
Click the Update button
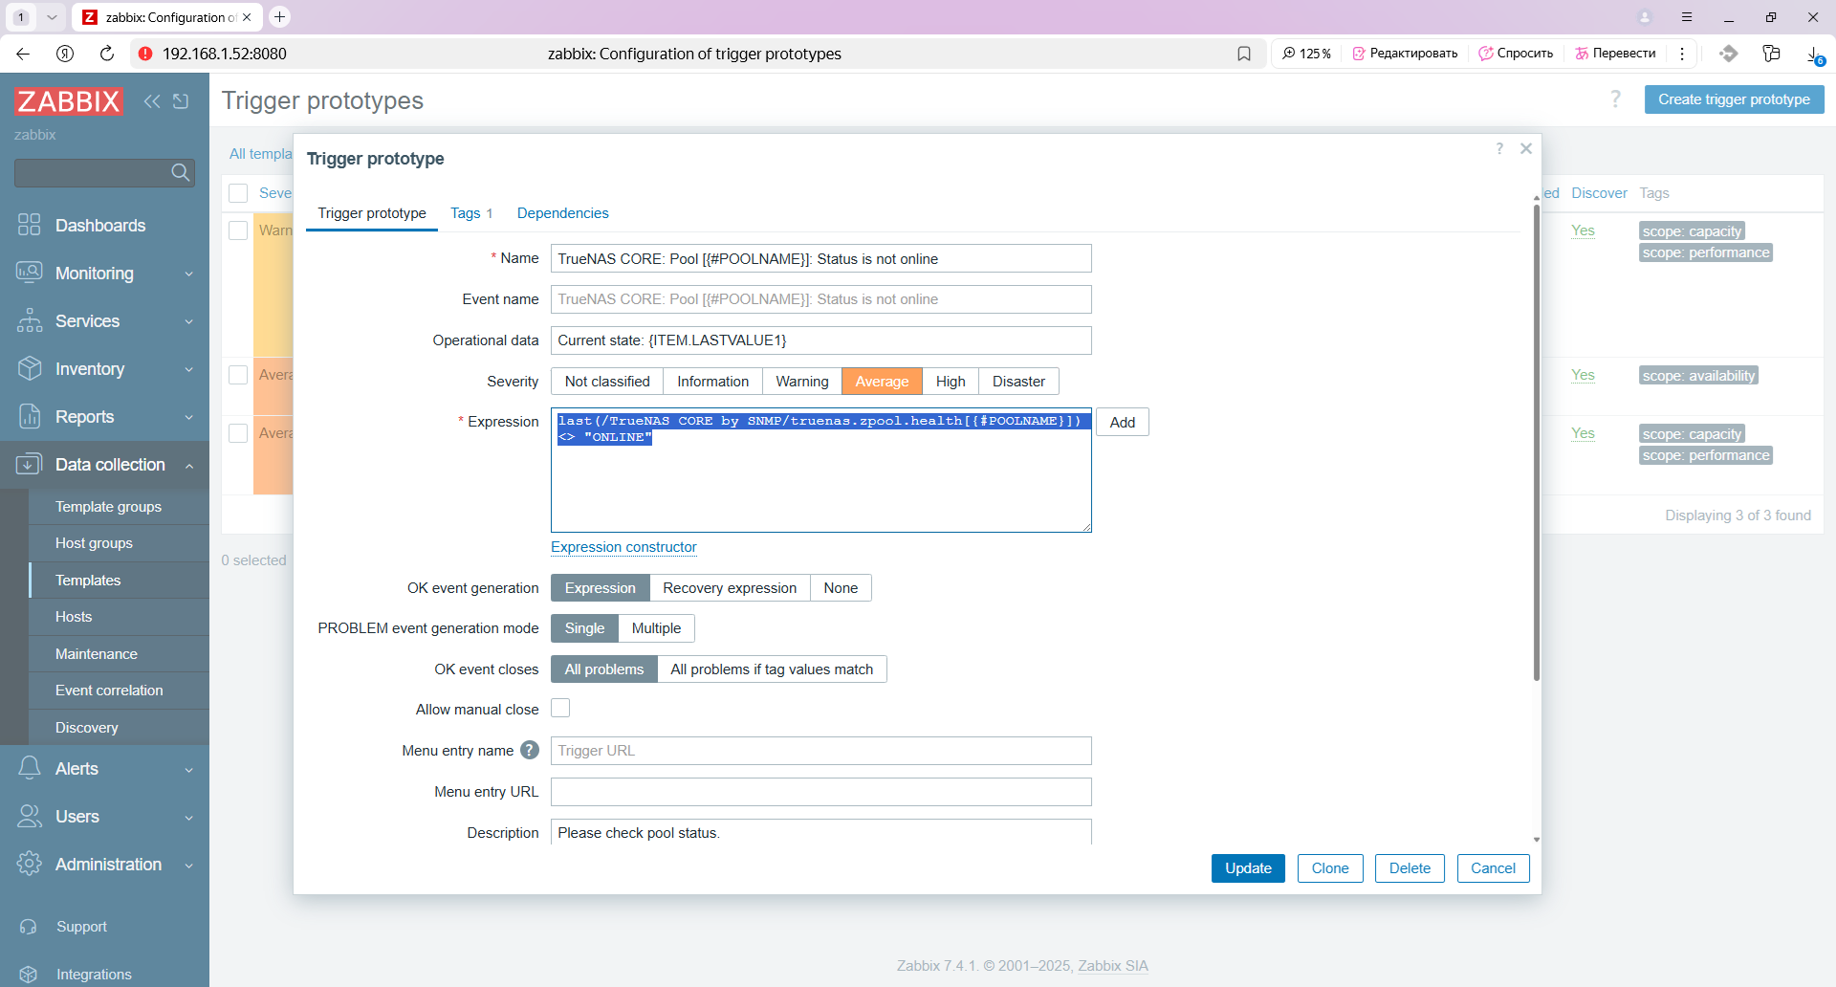[1248, 868]
